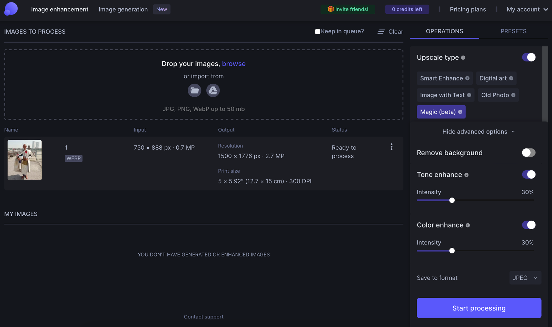Open the Save to format JPEG dropdown
This screenshot has height=327, width=552.
525,278
